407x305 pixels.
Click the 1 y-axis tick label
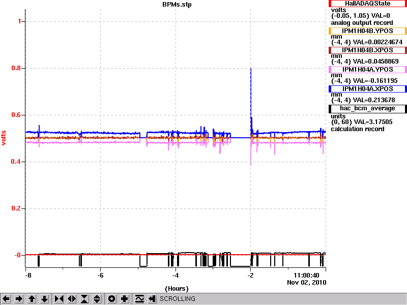tap(19, 21)
